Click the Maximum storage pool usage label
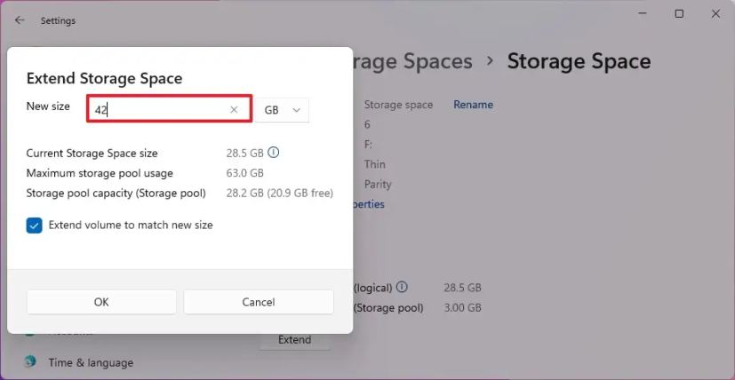The height and width of the screenshot is (380, 735). pos(100,173)
